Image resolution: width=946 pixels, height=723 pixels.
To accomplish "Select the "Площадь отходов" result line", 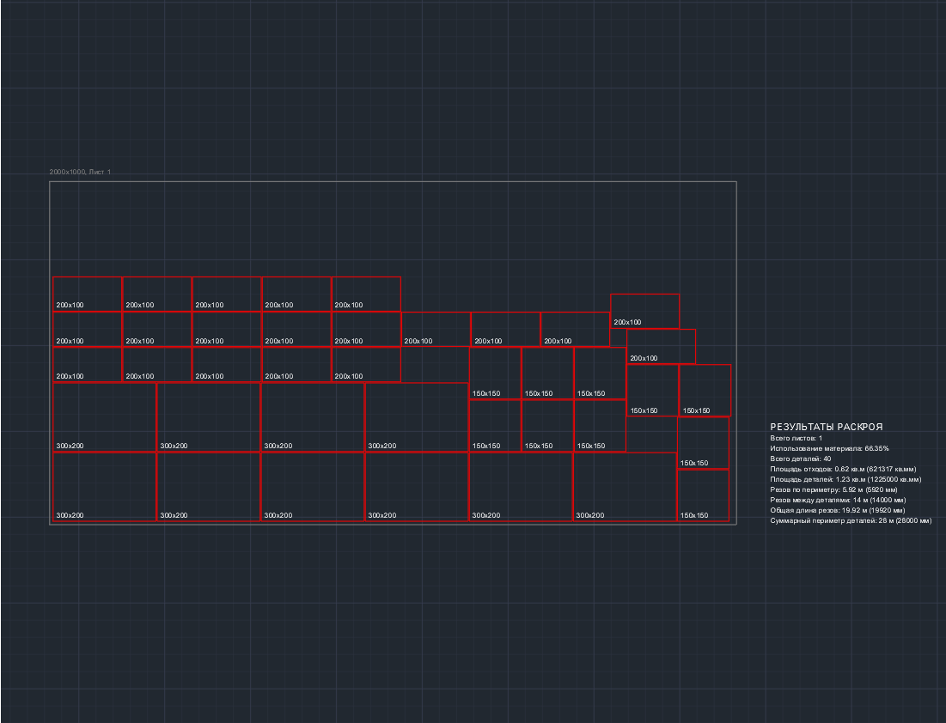I will pos(843,470).
